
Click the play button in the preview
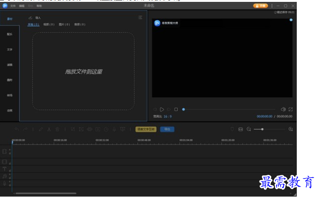point(162,109)
